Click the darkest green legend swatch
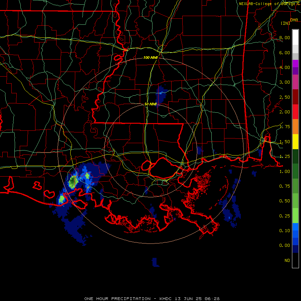This screenshot has height=301, width=301. [x=295, y=156]
